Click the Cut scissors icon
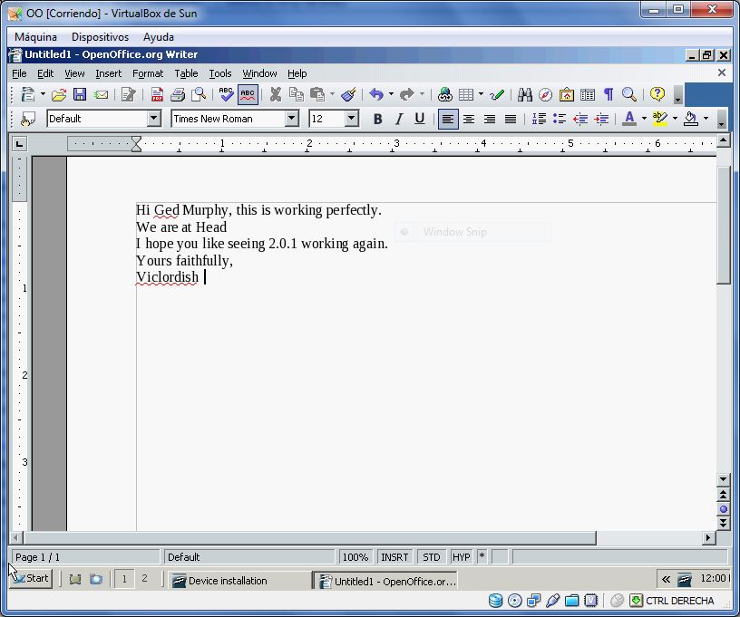This screenshot has width=740, height=617. point(275,95)
